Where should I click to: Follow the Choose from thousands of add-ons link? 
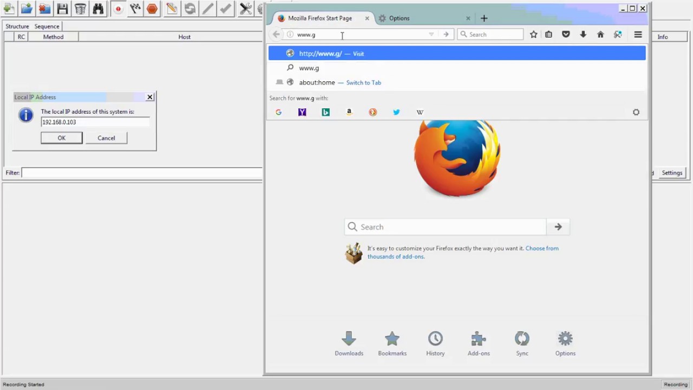click(x=463, y=252)
